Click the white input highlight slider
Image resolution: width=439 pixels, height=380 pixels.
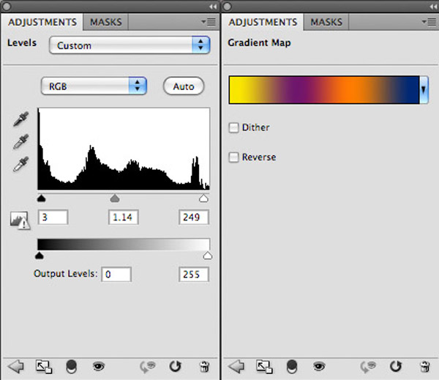(x=203, y=198)
